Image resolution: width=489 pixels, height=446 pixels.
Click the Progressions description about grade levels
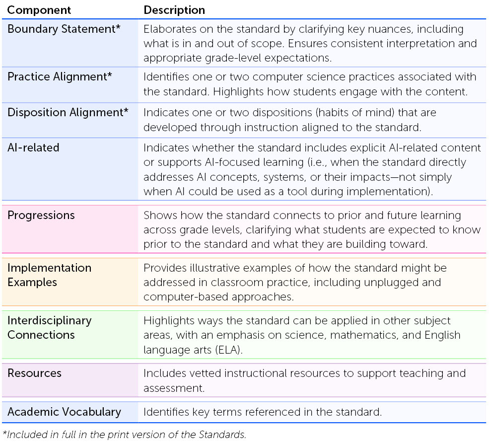(x=312, y=229)
